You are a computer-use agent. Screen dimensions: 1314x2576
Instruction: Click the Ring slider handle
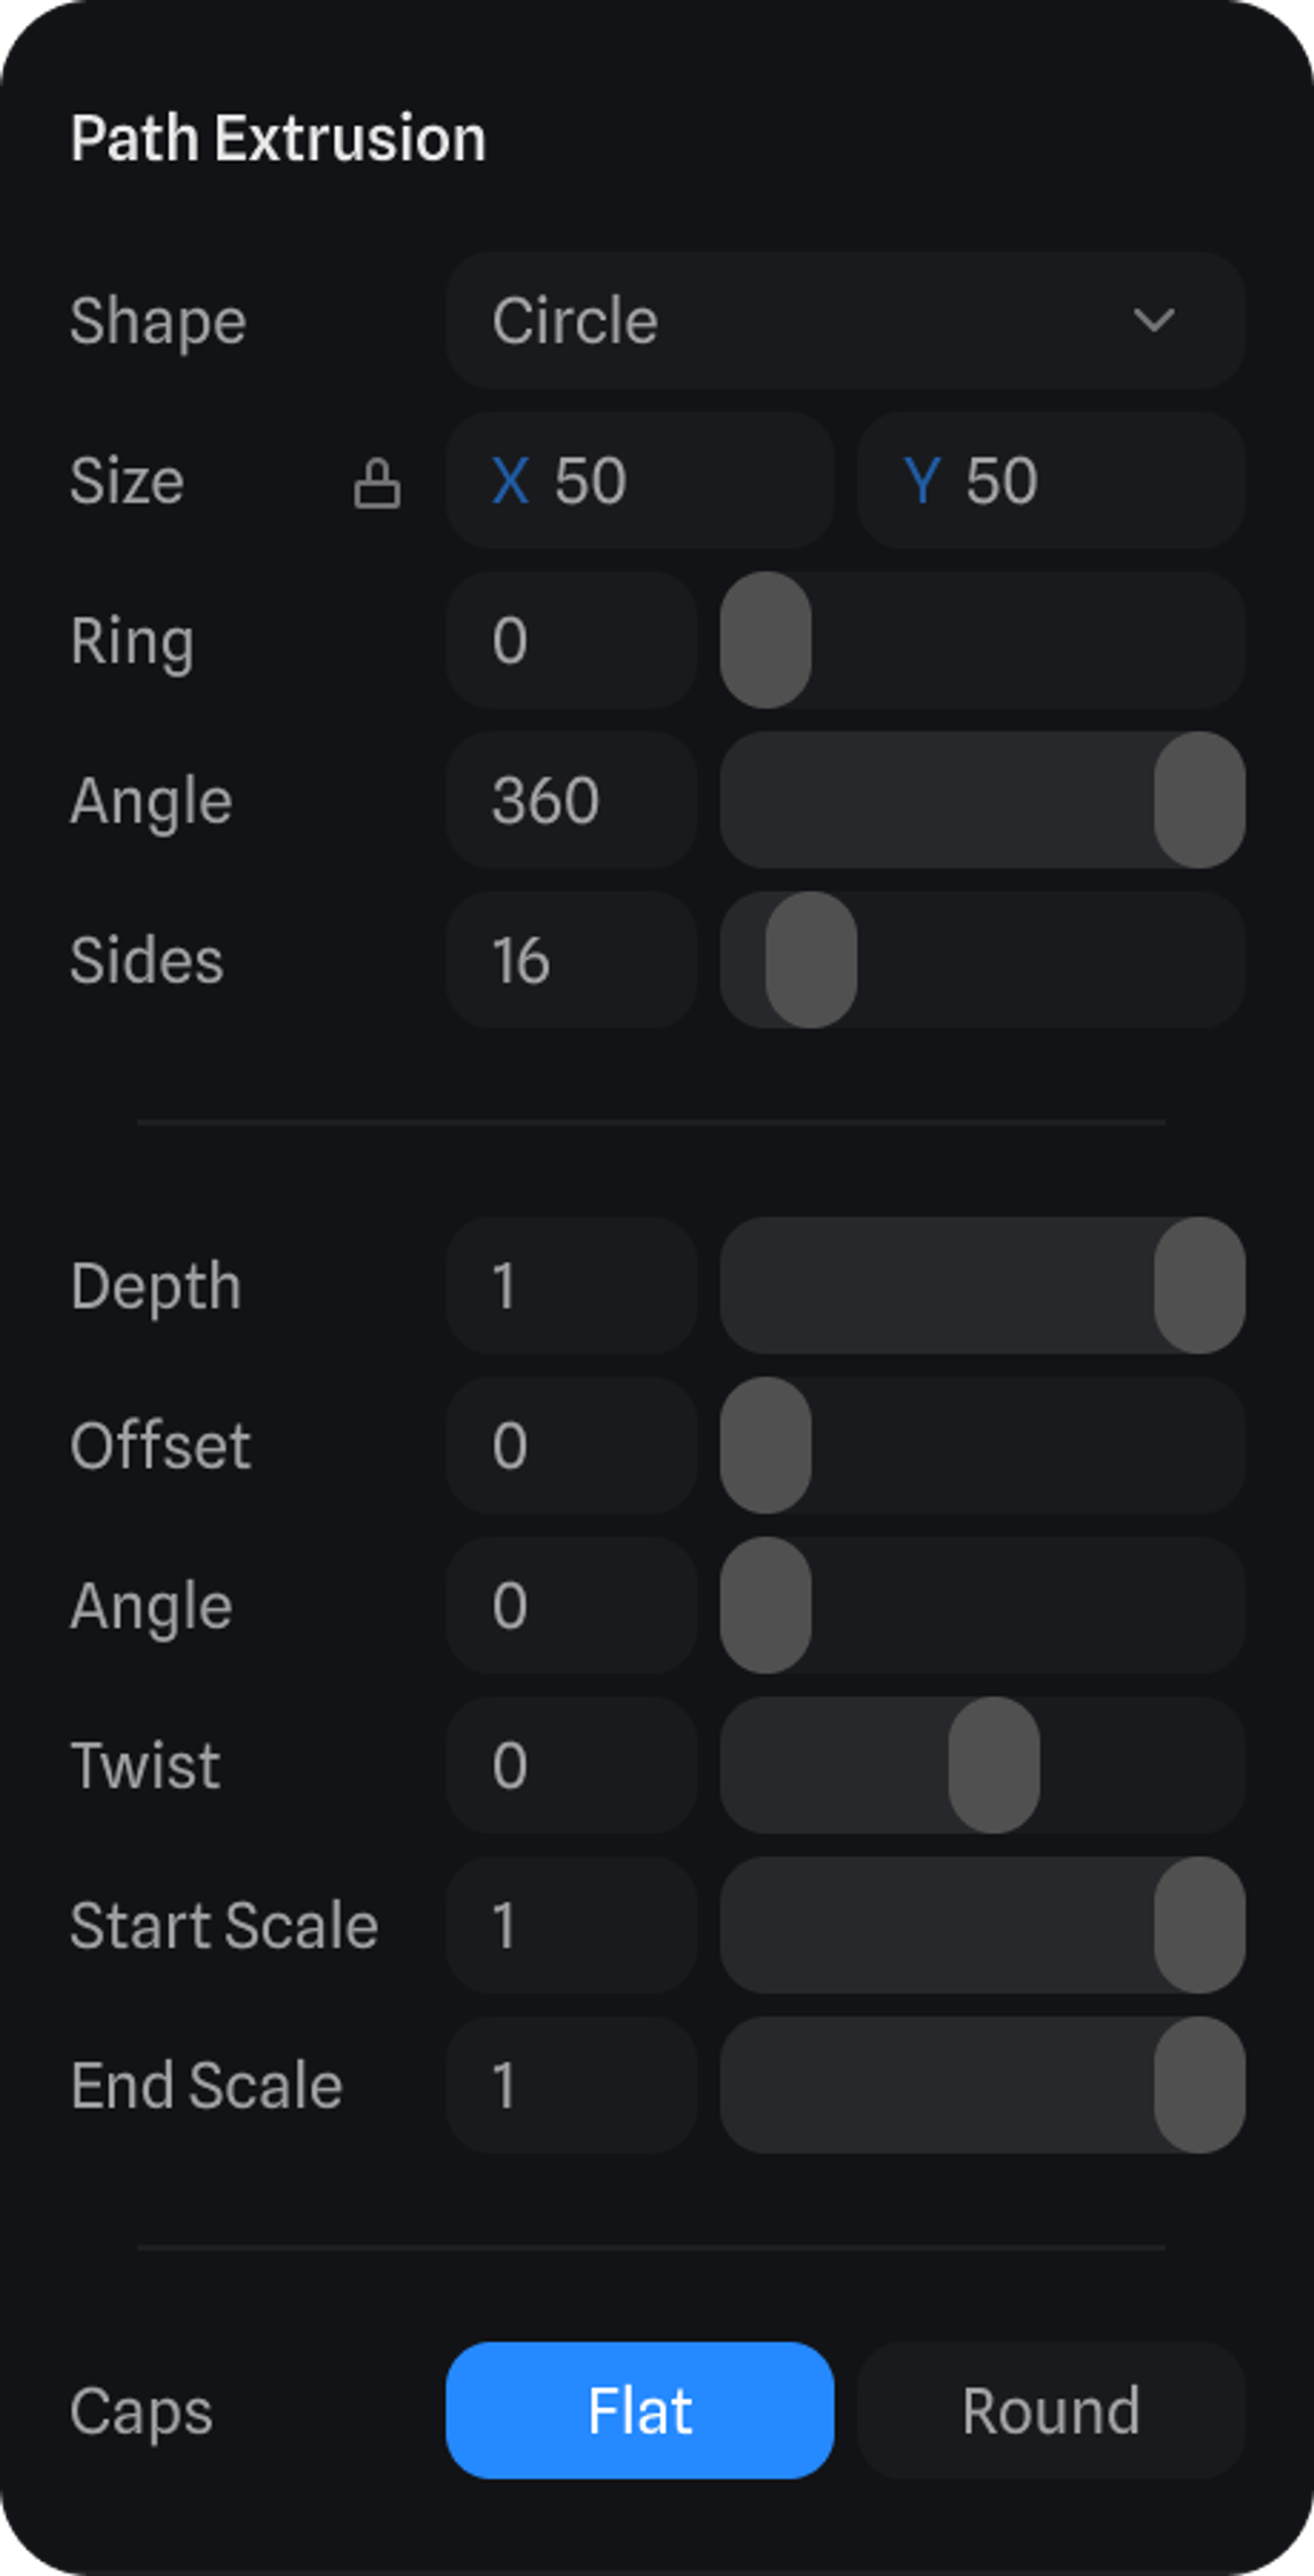coord(766,640)
